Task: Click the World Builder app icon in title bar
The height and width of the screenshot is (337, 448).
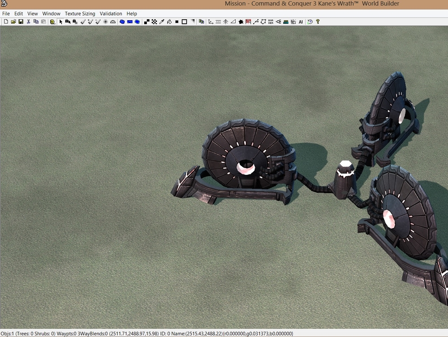Action: coord(4,4)
